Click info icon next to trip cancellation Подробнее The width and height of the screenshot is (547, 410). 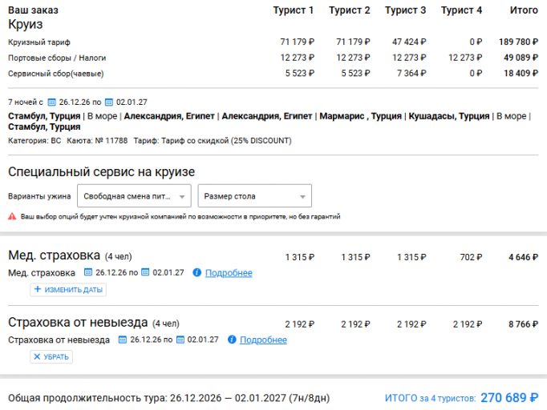pyautogui.click(x=232, y=340)
